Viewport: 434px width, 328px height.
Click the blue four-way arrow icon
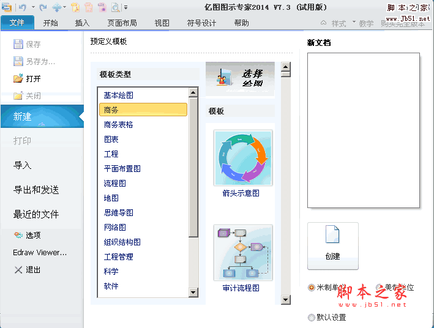[56, 7]
